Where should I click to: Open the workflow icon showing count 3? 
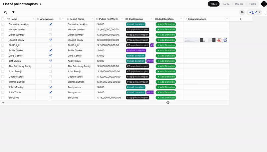[254, 12]
